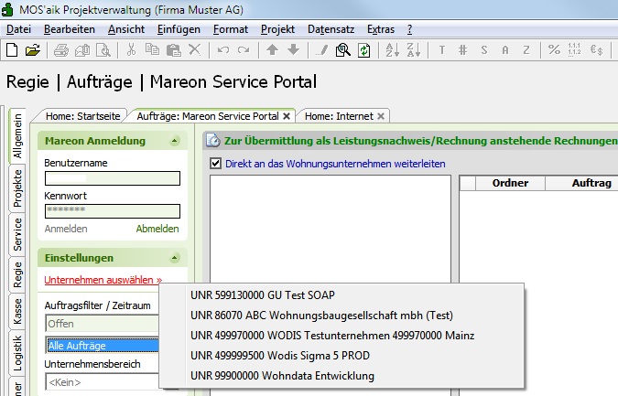Open the Format menu
Screen dimensions: 618x396
[231, 29]
